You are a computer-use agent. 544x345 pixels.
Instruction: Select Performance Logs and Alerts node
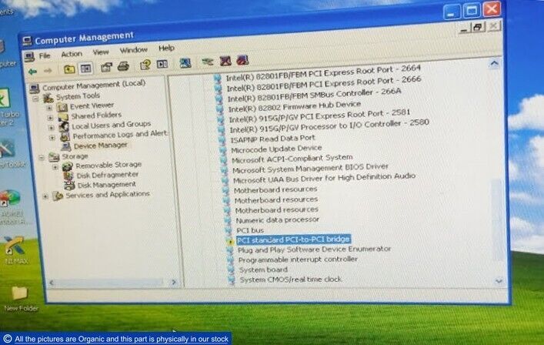point(120,135)
